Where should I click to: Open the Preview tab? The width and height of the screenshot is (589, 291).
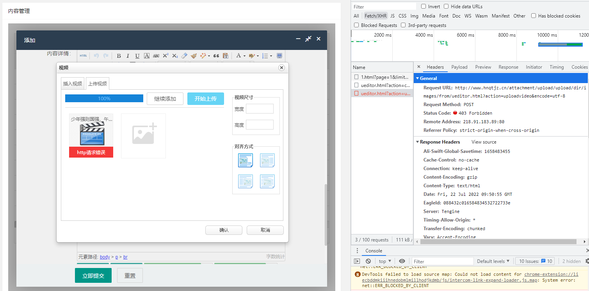click(483, 67)
